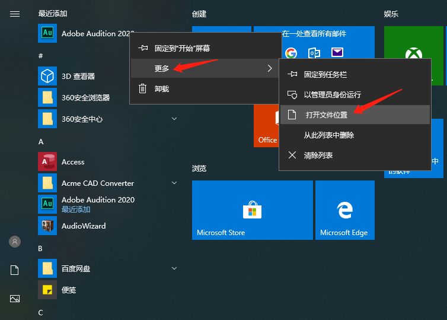Click the file icon beside 打开文件位置
Viewport: 447px width, 320px height.
[x=292, y=115]
